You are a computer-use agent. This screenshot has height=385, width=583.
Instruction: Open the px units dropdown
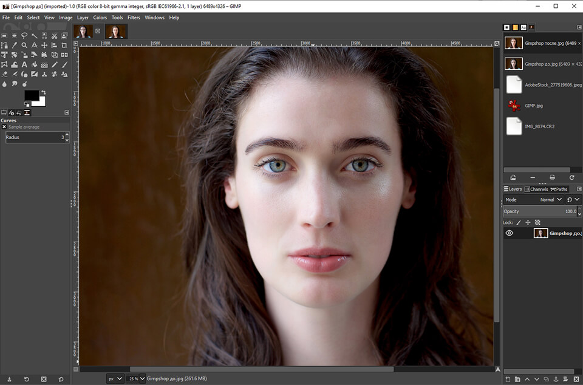coord(114,378)
